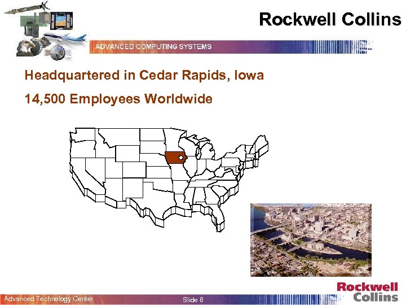The image size is (406, 305).
Task: Click the eagle image in the collage
Action: click(x=28, y=47)
